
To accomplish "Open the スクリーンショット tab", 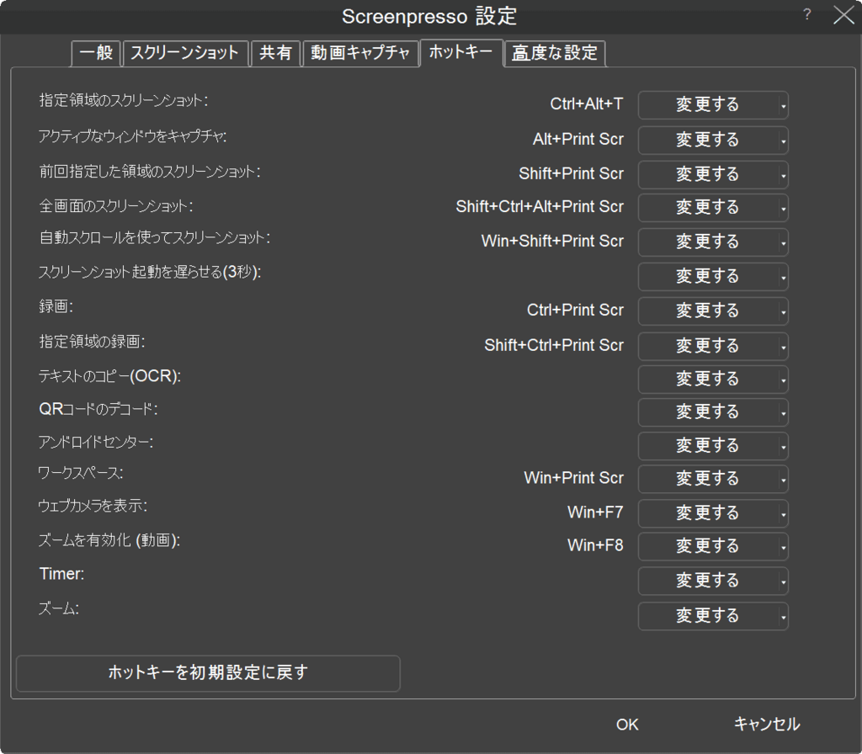I will [185, 53].
